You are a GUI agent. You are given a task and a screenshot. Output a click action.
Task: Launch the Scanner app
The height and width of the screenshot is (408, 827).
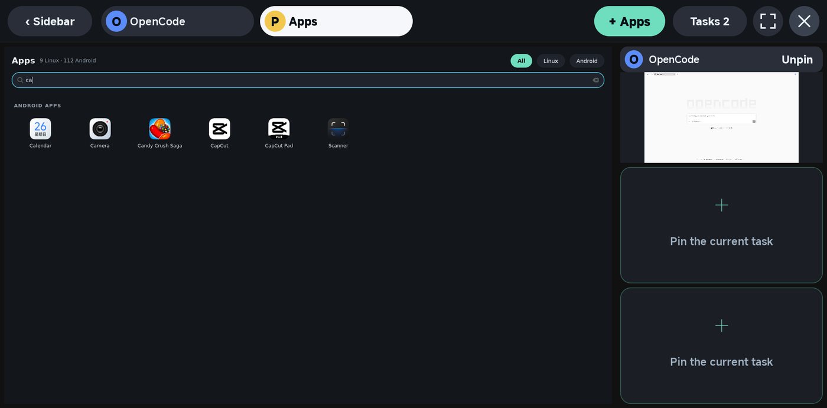click(338, 129)
